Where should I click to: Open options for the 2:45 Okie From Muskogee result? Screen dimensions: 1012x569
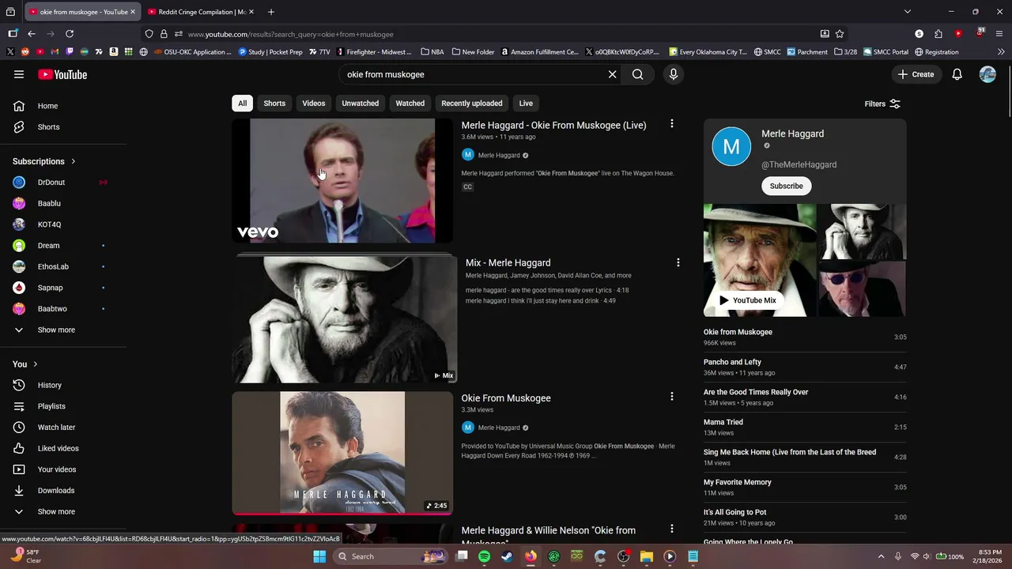point(672,397)
